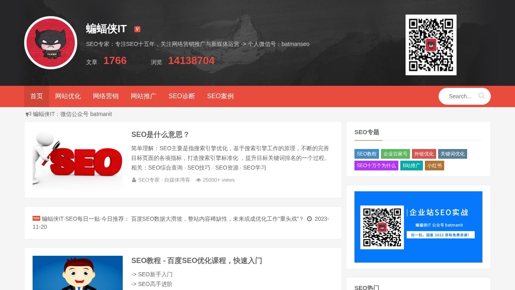Open the SEO magnifier article thumbnail

point(78,159)
